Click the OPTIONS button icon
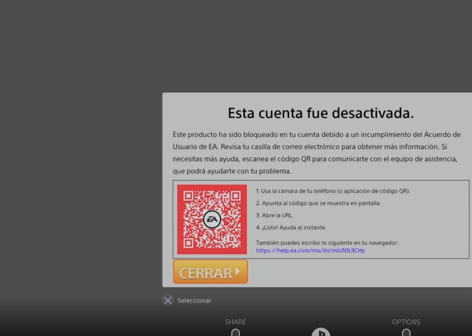 click(406, 332)
